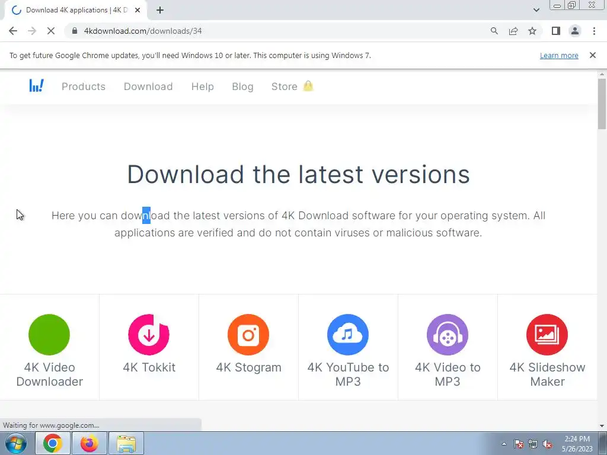Click the 4K Tokkit label
The height and width of the screenshot is (455, 607).
pyautogui.click(x=149, y=367)
